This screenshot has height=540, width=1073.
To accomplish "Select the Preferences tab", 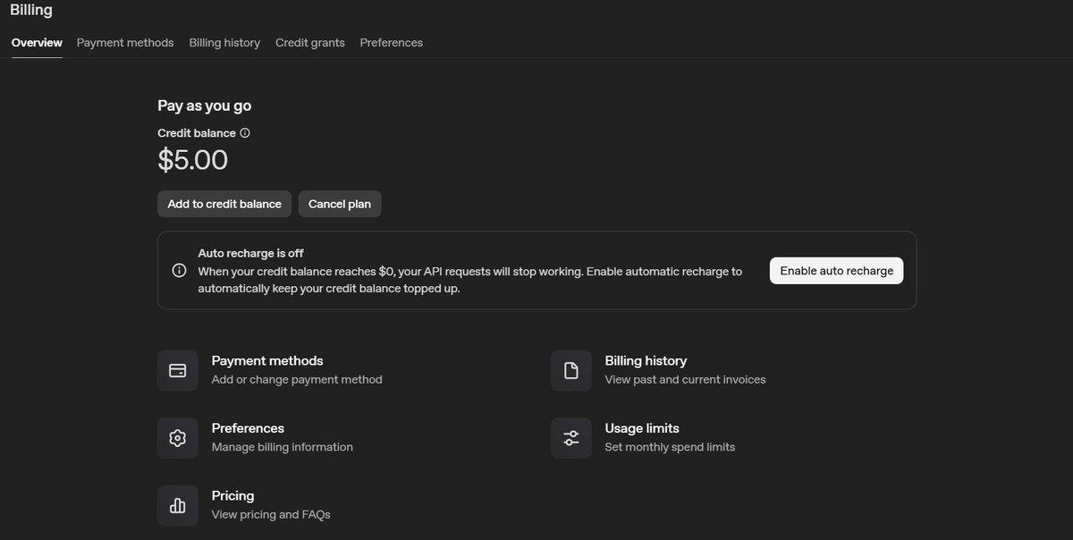I will pyautogui.click(x=392, y=43).
